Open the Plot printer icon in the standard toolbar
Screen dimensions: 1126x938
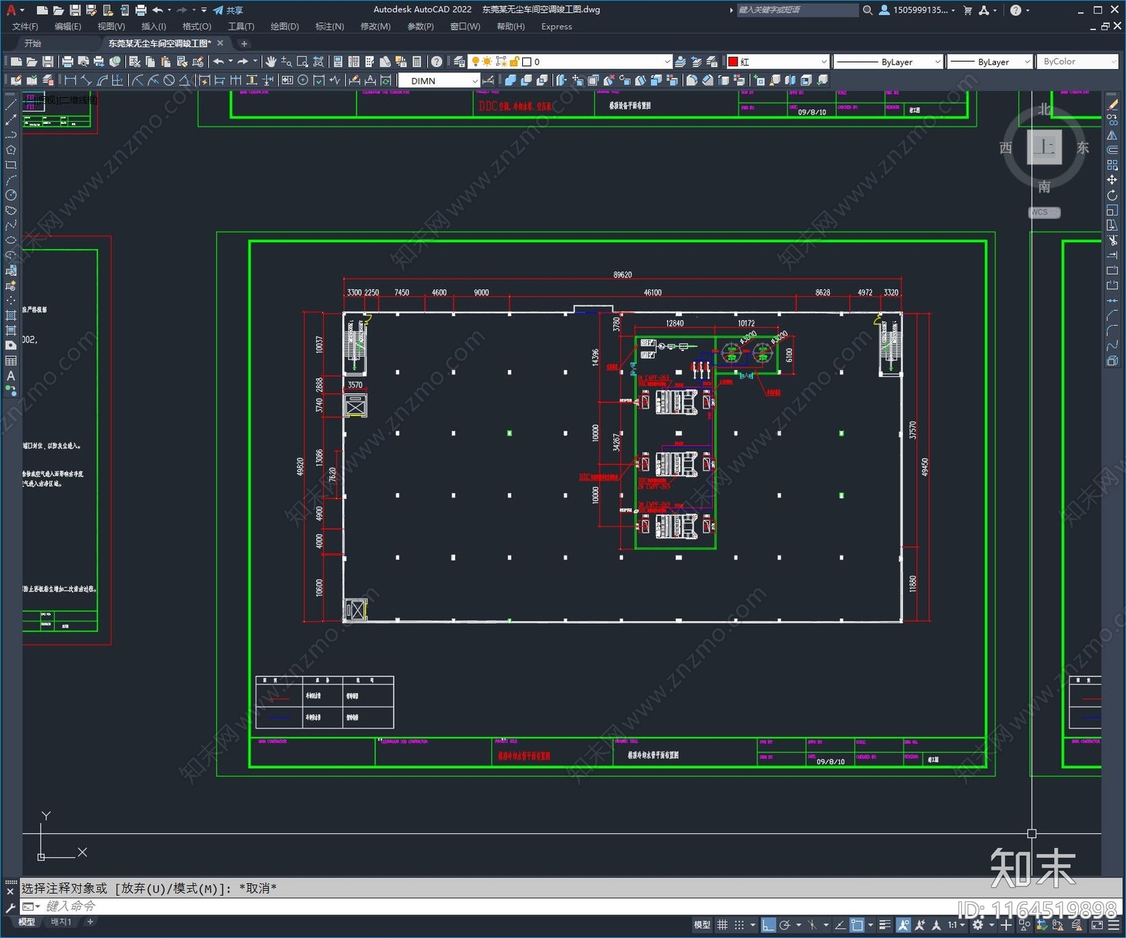[x=68, y=62]
